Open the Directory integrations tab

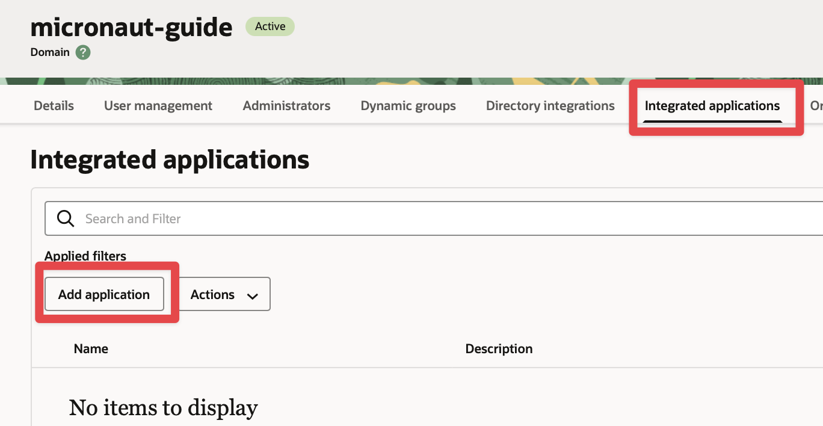[550, 106]
